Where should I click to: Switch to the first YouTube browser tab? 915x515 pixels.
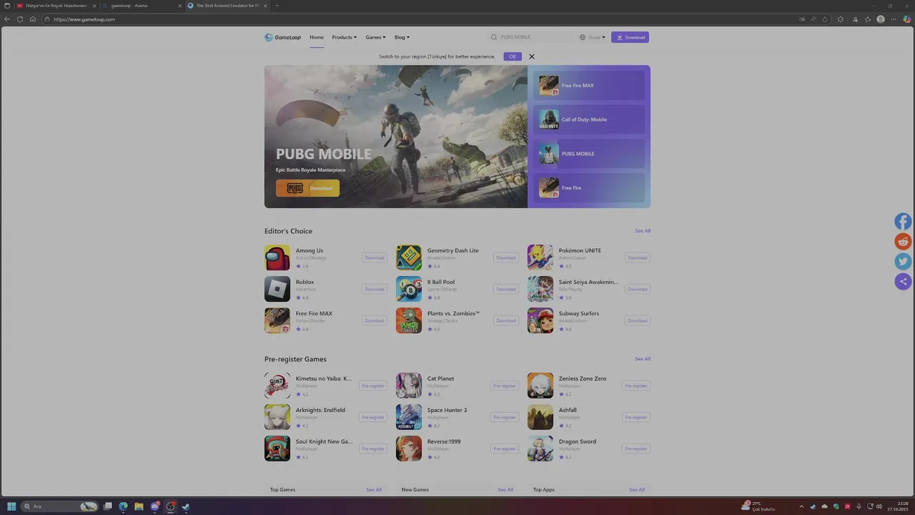point(54,6)
